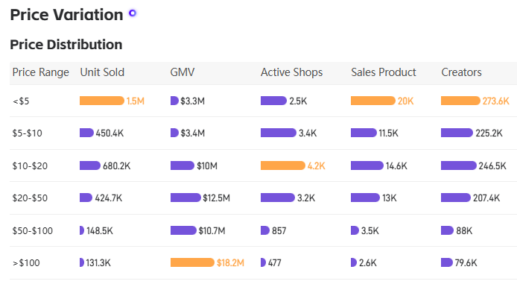Select the $5-$10 price range row

(x=263, y=133)
